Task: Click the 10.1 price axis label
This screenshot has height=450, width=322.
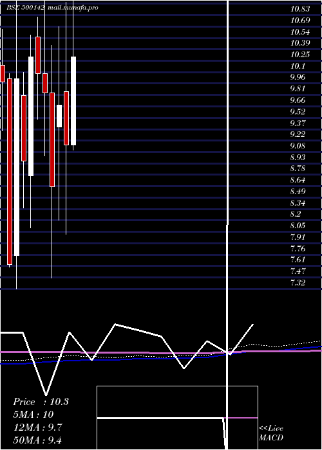Action: coord(298,66)
